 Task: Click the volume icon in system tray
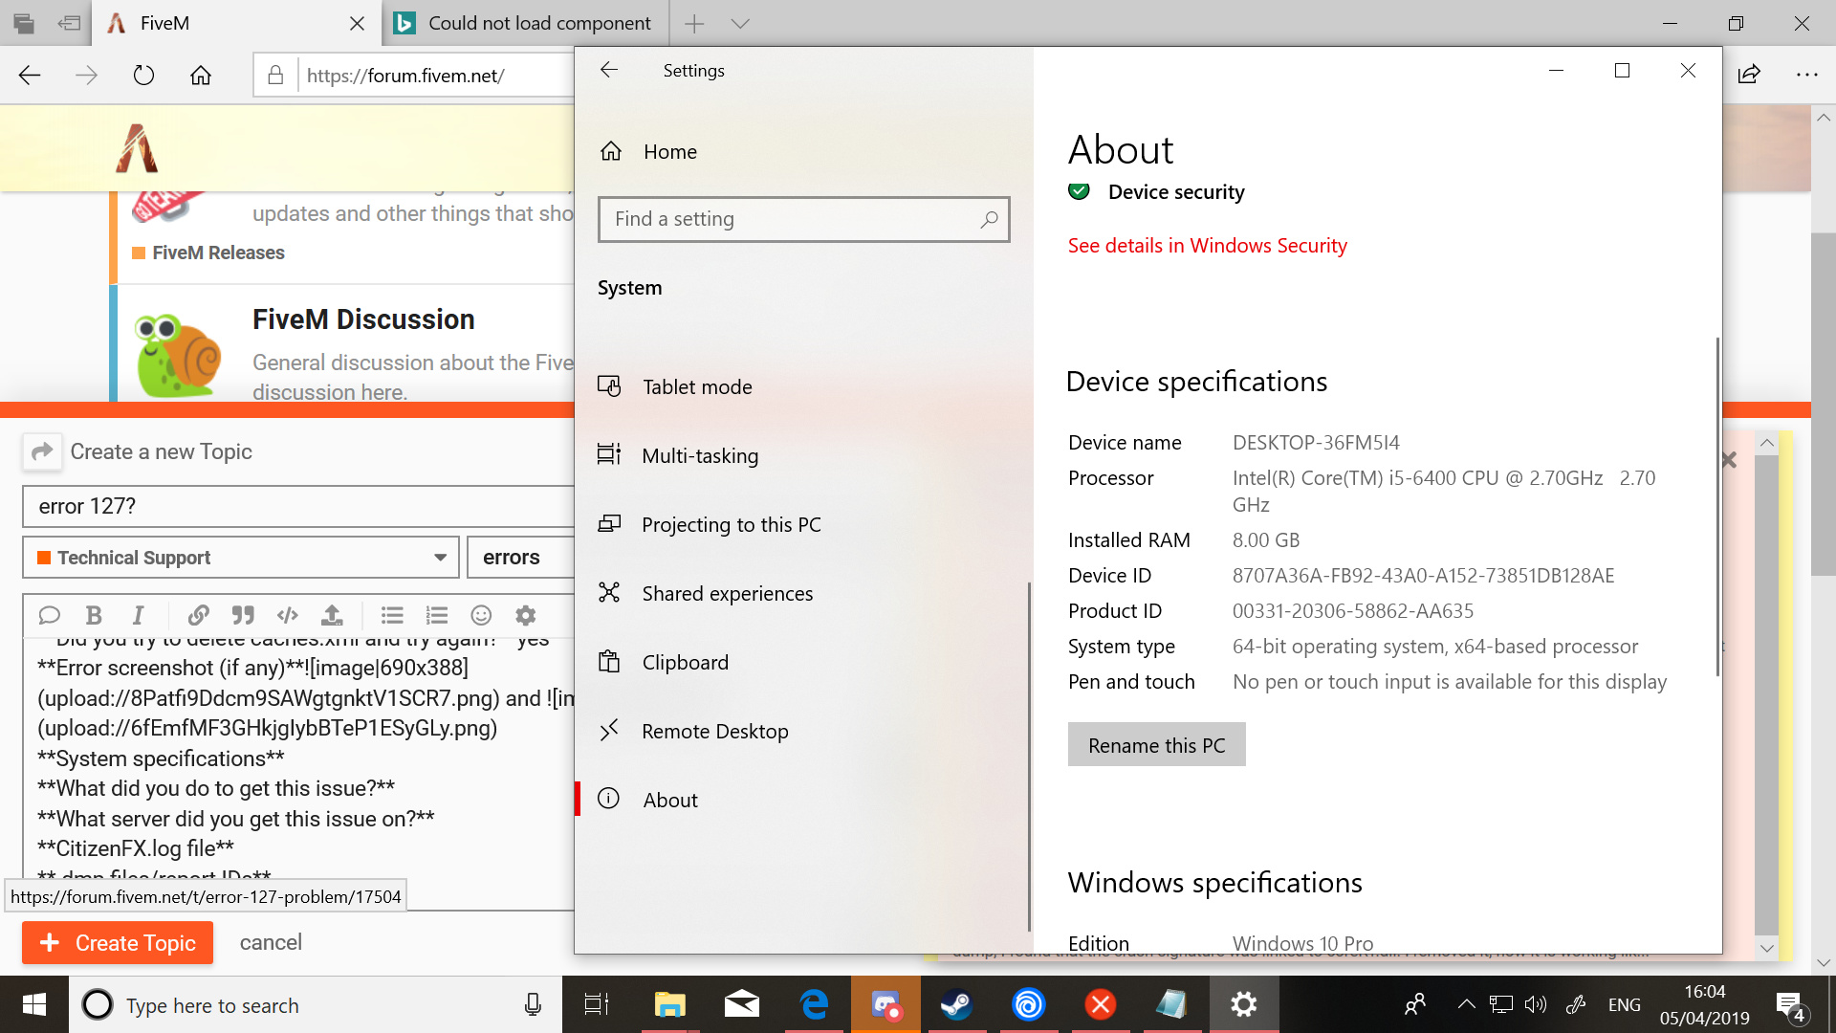pos(1536,1004)
